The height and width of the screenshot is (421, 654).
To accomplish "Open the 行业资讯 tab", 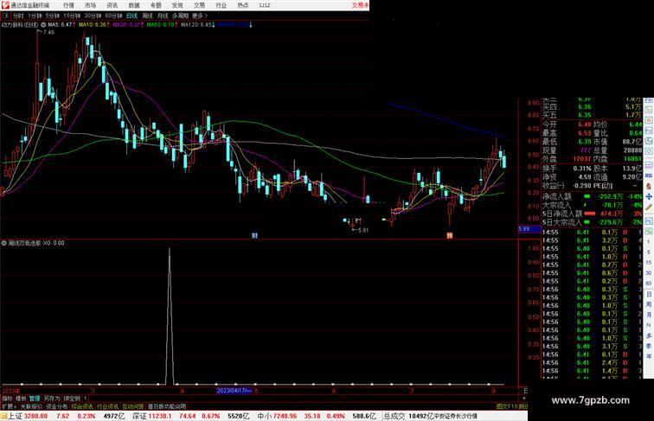I will click(107, 406).
